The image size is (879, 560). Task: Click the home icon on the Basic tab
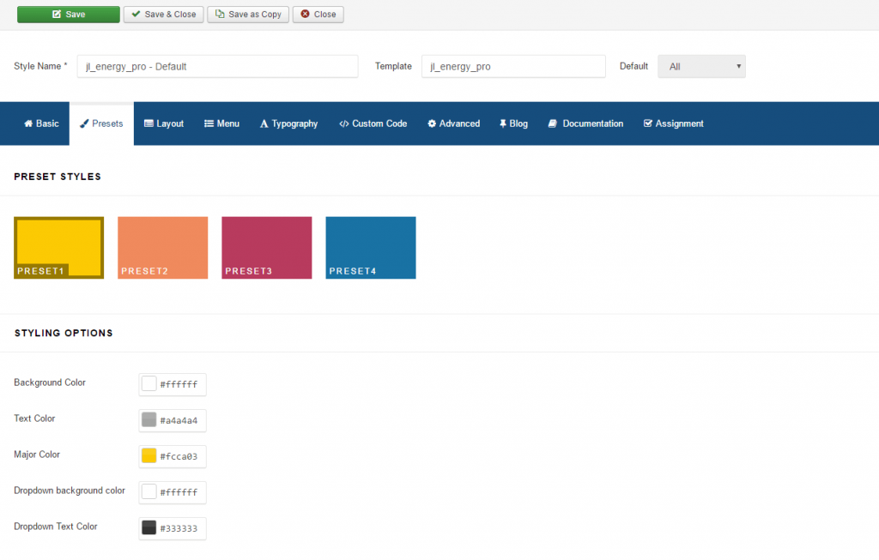28,123
